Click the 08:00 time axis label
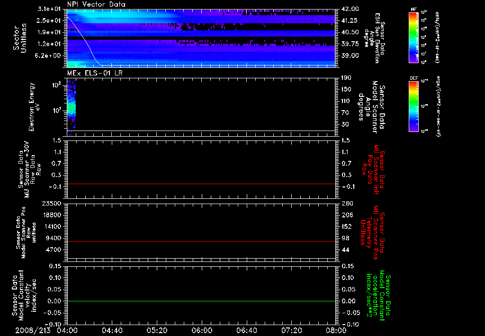The height and width of the screenshot is (336, 485). (x=336, y=330)
